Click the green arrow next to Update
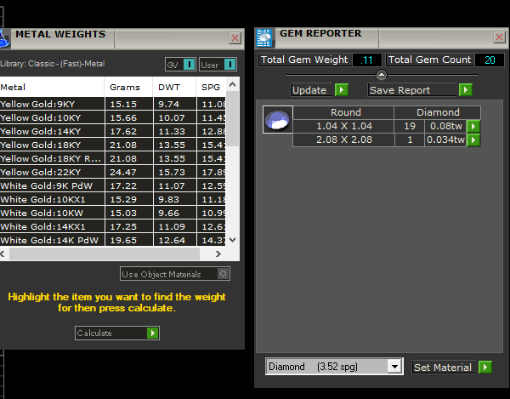Screen dimensions: 510x399 (x=341, y=90)
